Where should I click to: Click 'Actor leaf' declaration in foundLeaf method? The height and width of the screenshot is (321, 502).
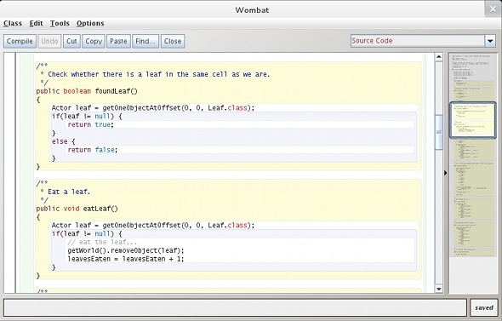(x=153, y=108)
